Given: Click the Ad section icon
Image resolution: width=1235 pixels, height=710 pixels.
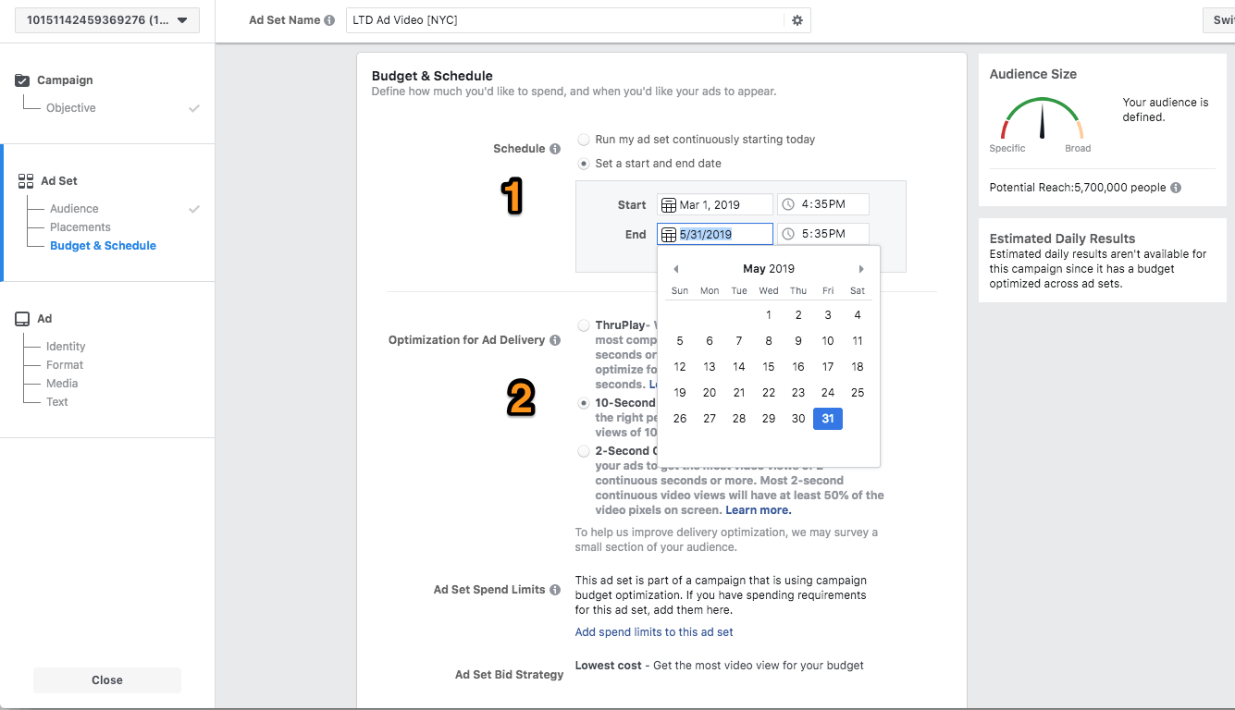Looking at the screenshot, I should click(x=23, y=319).
